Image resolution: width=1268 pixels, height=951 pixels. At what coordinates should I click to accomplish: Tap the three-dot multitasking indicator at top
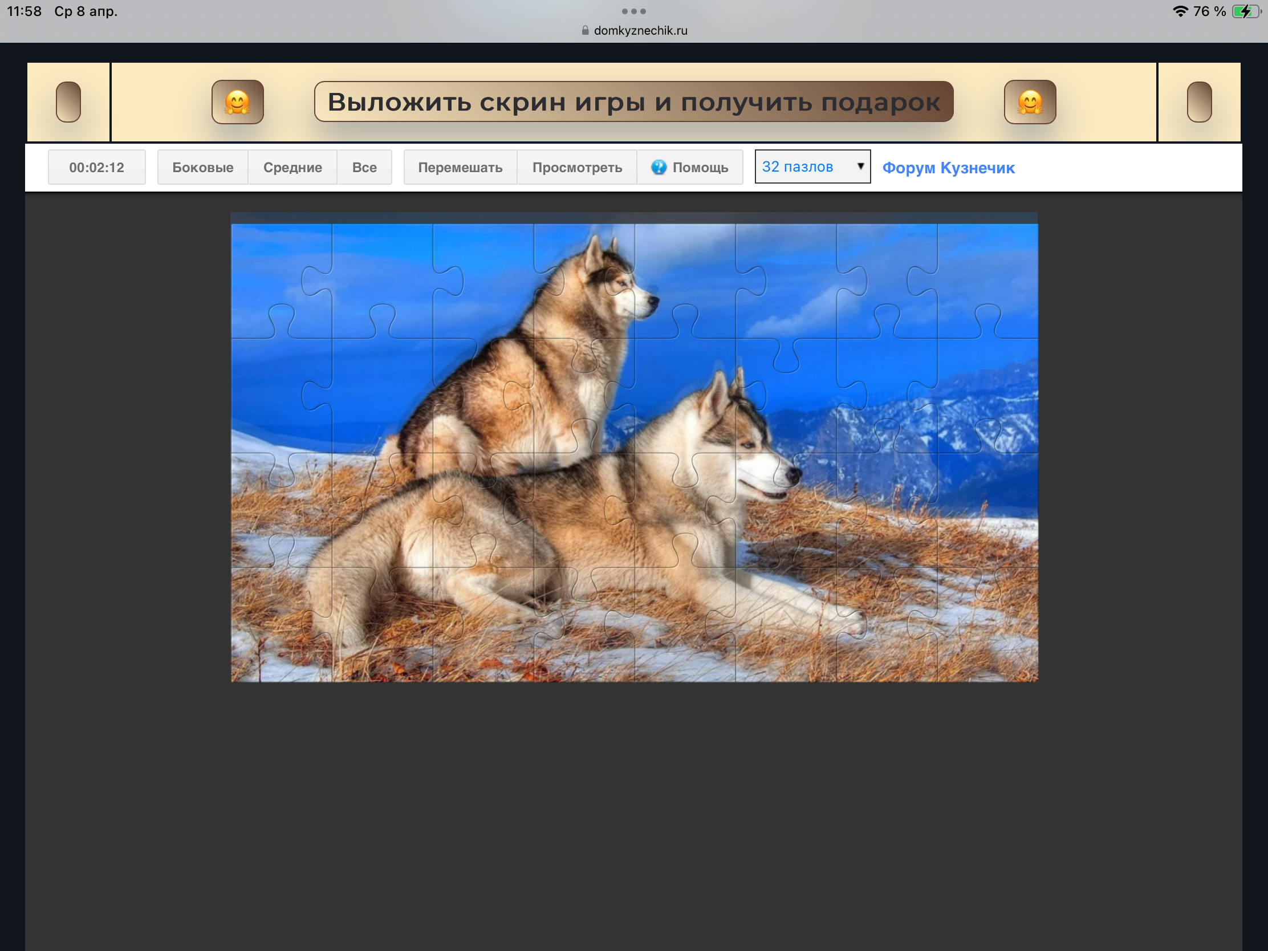pos(633,11)
